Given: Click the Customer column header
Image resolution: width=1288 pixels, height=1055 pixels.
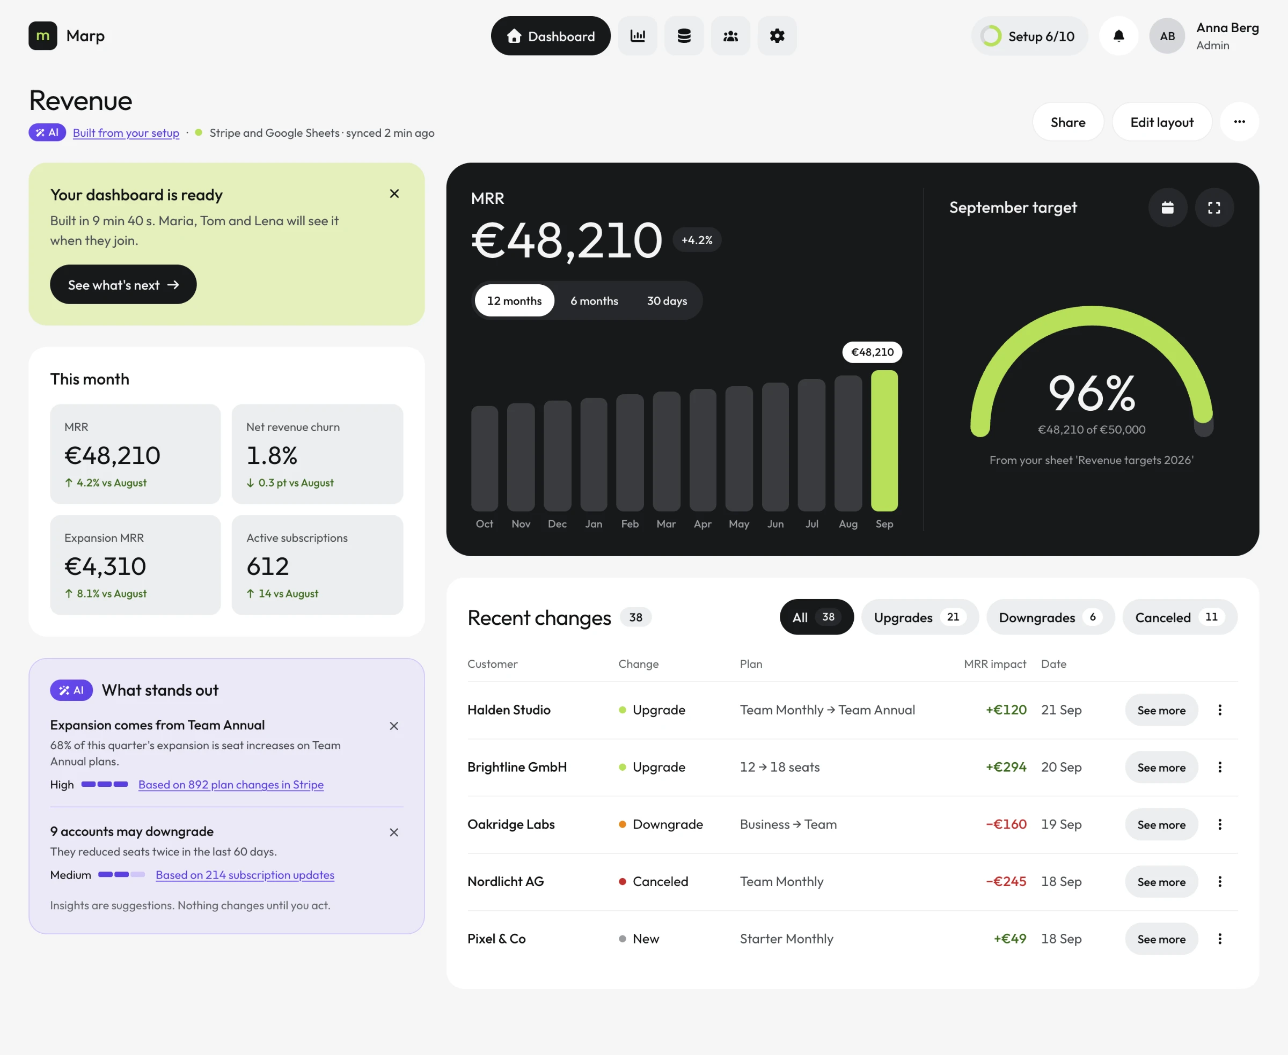Looking at the screenshot, I should pos(492,663).
